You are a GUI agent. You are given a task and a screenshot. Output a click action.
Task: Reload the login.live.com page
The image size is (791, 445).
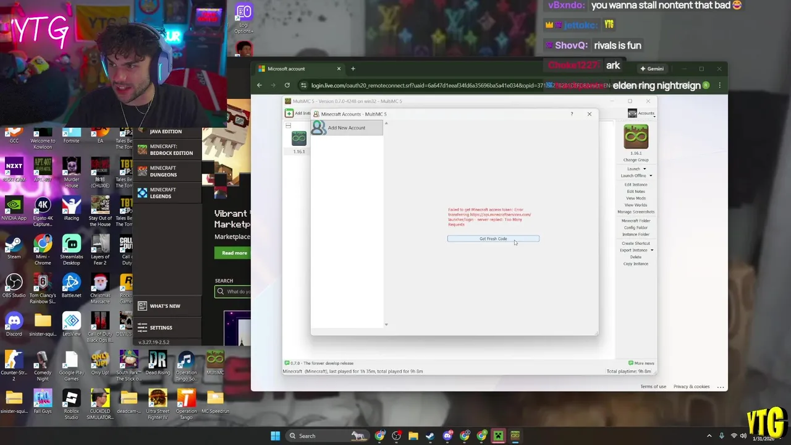287,85
